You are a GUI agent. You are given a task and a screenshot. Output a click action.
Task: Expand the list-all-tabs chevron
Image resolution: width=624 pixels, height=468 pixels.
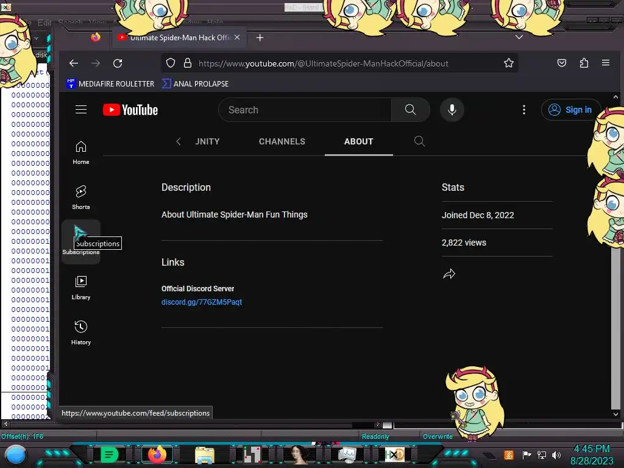pos(519,37)
